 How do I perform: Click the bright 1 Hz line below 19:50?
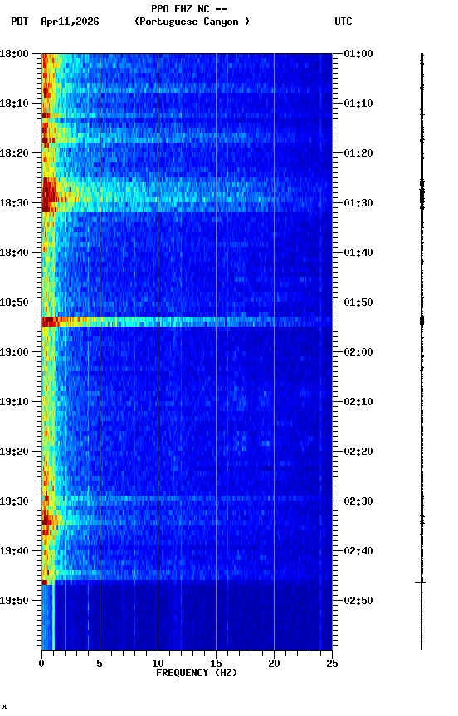click(53, 617)
